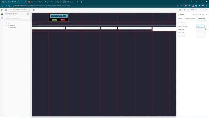Bookmark this page with star icon
The image size is (209, 118).
(x=182, y=6)
